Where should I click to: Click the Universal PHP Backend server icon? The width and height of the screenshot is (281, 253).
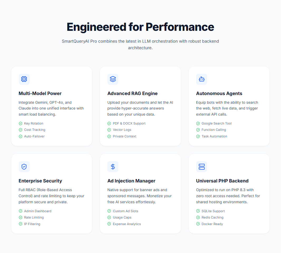(202, 167)
